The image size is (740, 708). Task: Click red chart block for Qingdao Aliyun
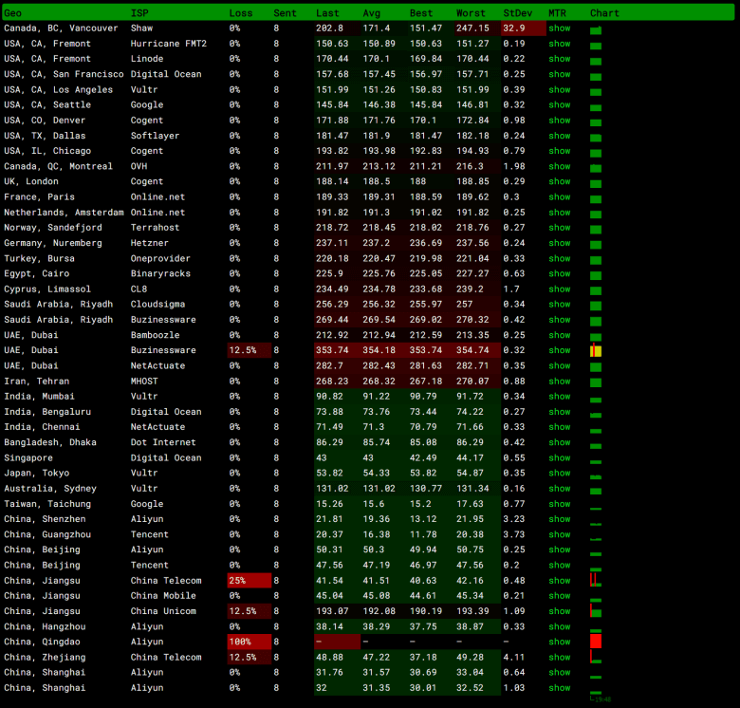[596, 642]
